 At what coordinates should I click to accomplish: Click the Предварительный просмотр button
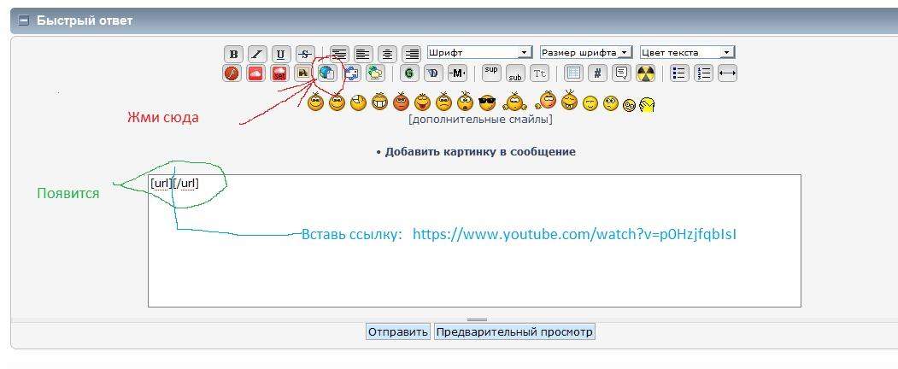pyautogui.click(x=514, y=331)
